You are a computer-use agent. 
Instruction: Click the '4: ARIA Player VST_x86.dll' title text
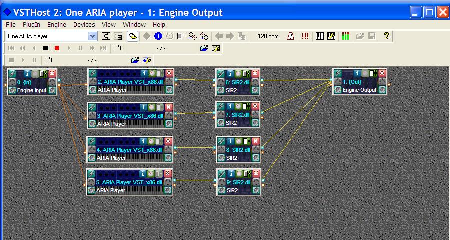pyautogui.click(x=129, y=150)
